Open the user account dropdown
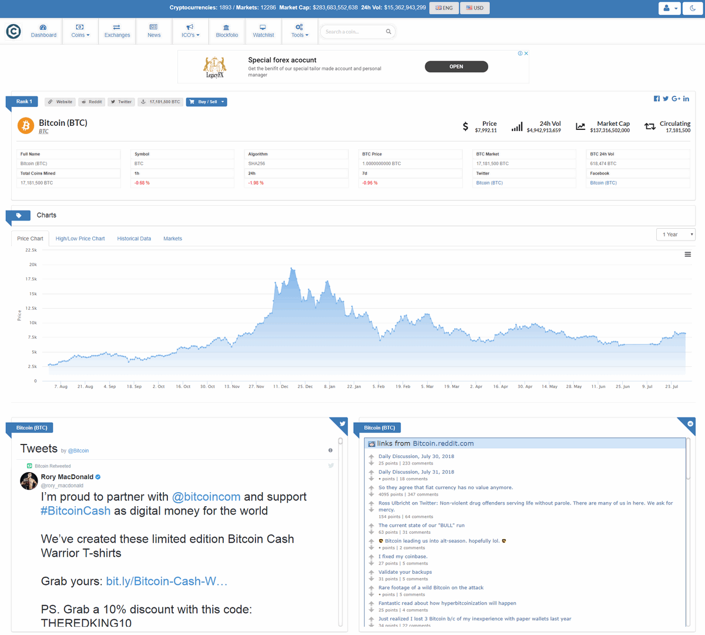Image resolution: width=705 pixels, height=635 pixels. (x=669, y=8)
